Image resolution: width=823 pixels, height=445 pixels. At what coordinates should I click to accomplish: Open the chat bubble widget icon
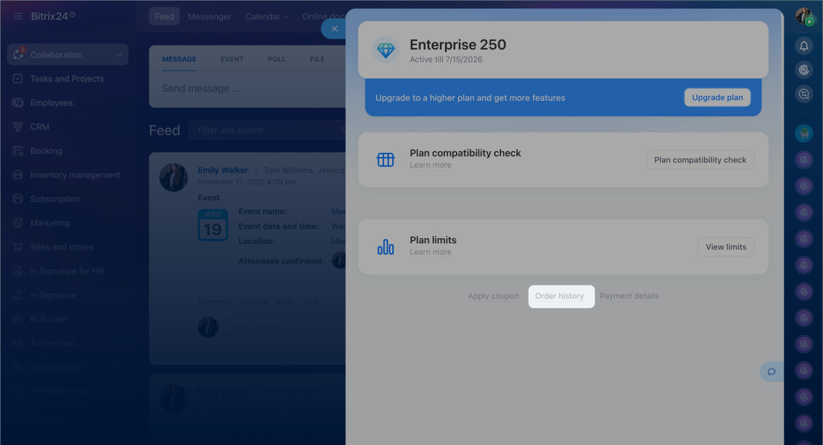(772, 371)
